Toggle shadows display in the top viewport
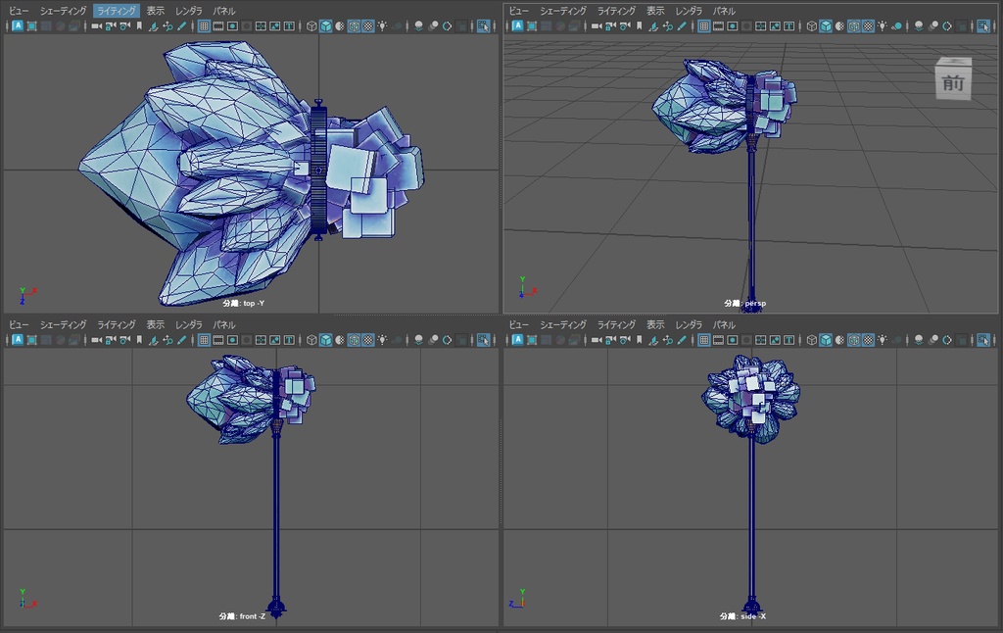The image size is (1003, 633). pyautogui.click(x=397, y=27)
